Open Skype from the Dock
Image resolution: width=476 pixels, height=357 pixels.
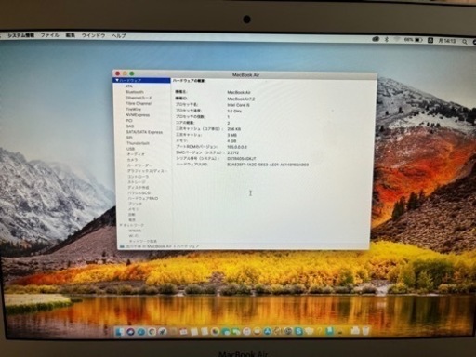(x=299, y=331)
